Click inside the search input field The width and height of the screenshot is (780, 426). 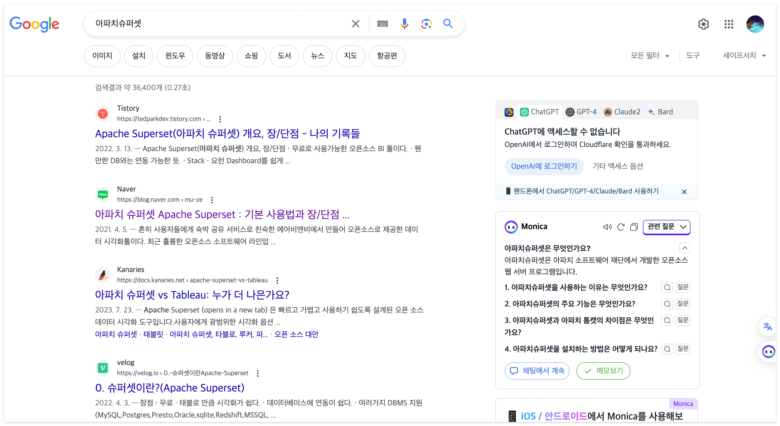coord(221,24)
